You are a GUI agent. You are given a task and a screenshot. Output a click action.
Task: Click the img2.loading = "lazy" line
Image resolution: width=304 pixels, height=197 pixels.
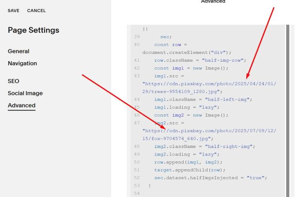pos(188,154)
